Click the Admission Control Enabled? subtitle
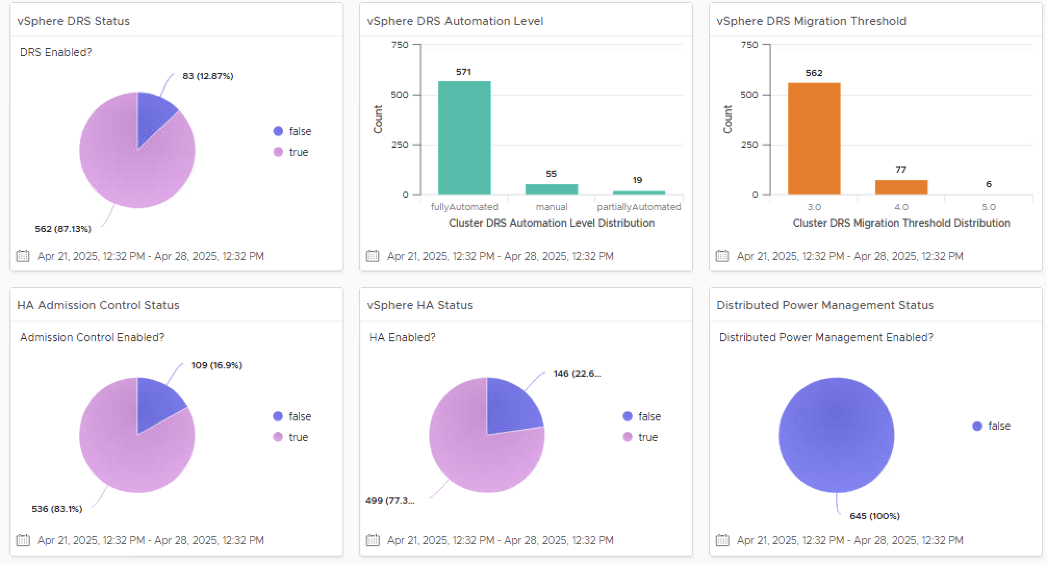 [92, 337]
